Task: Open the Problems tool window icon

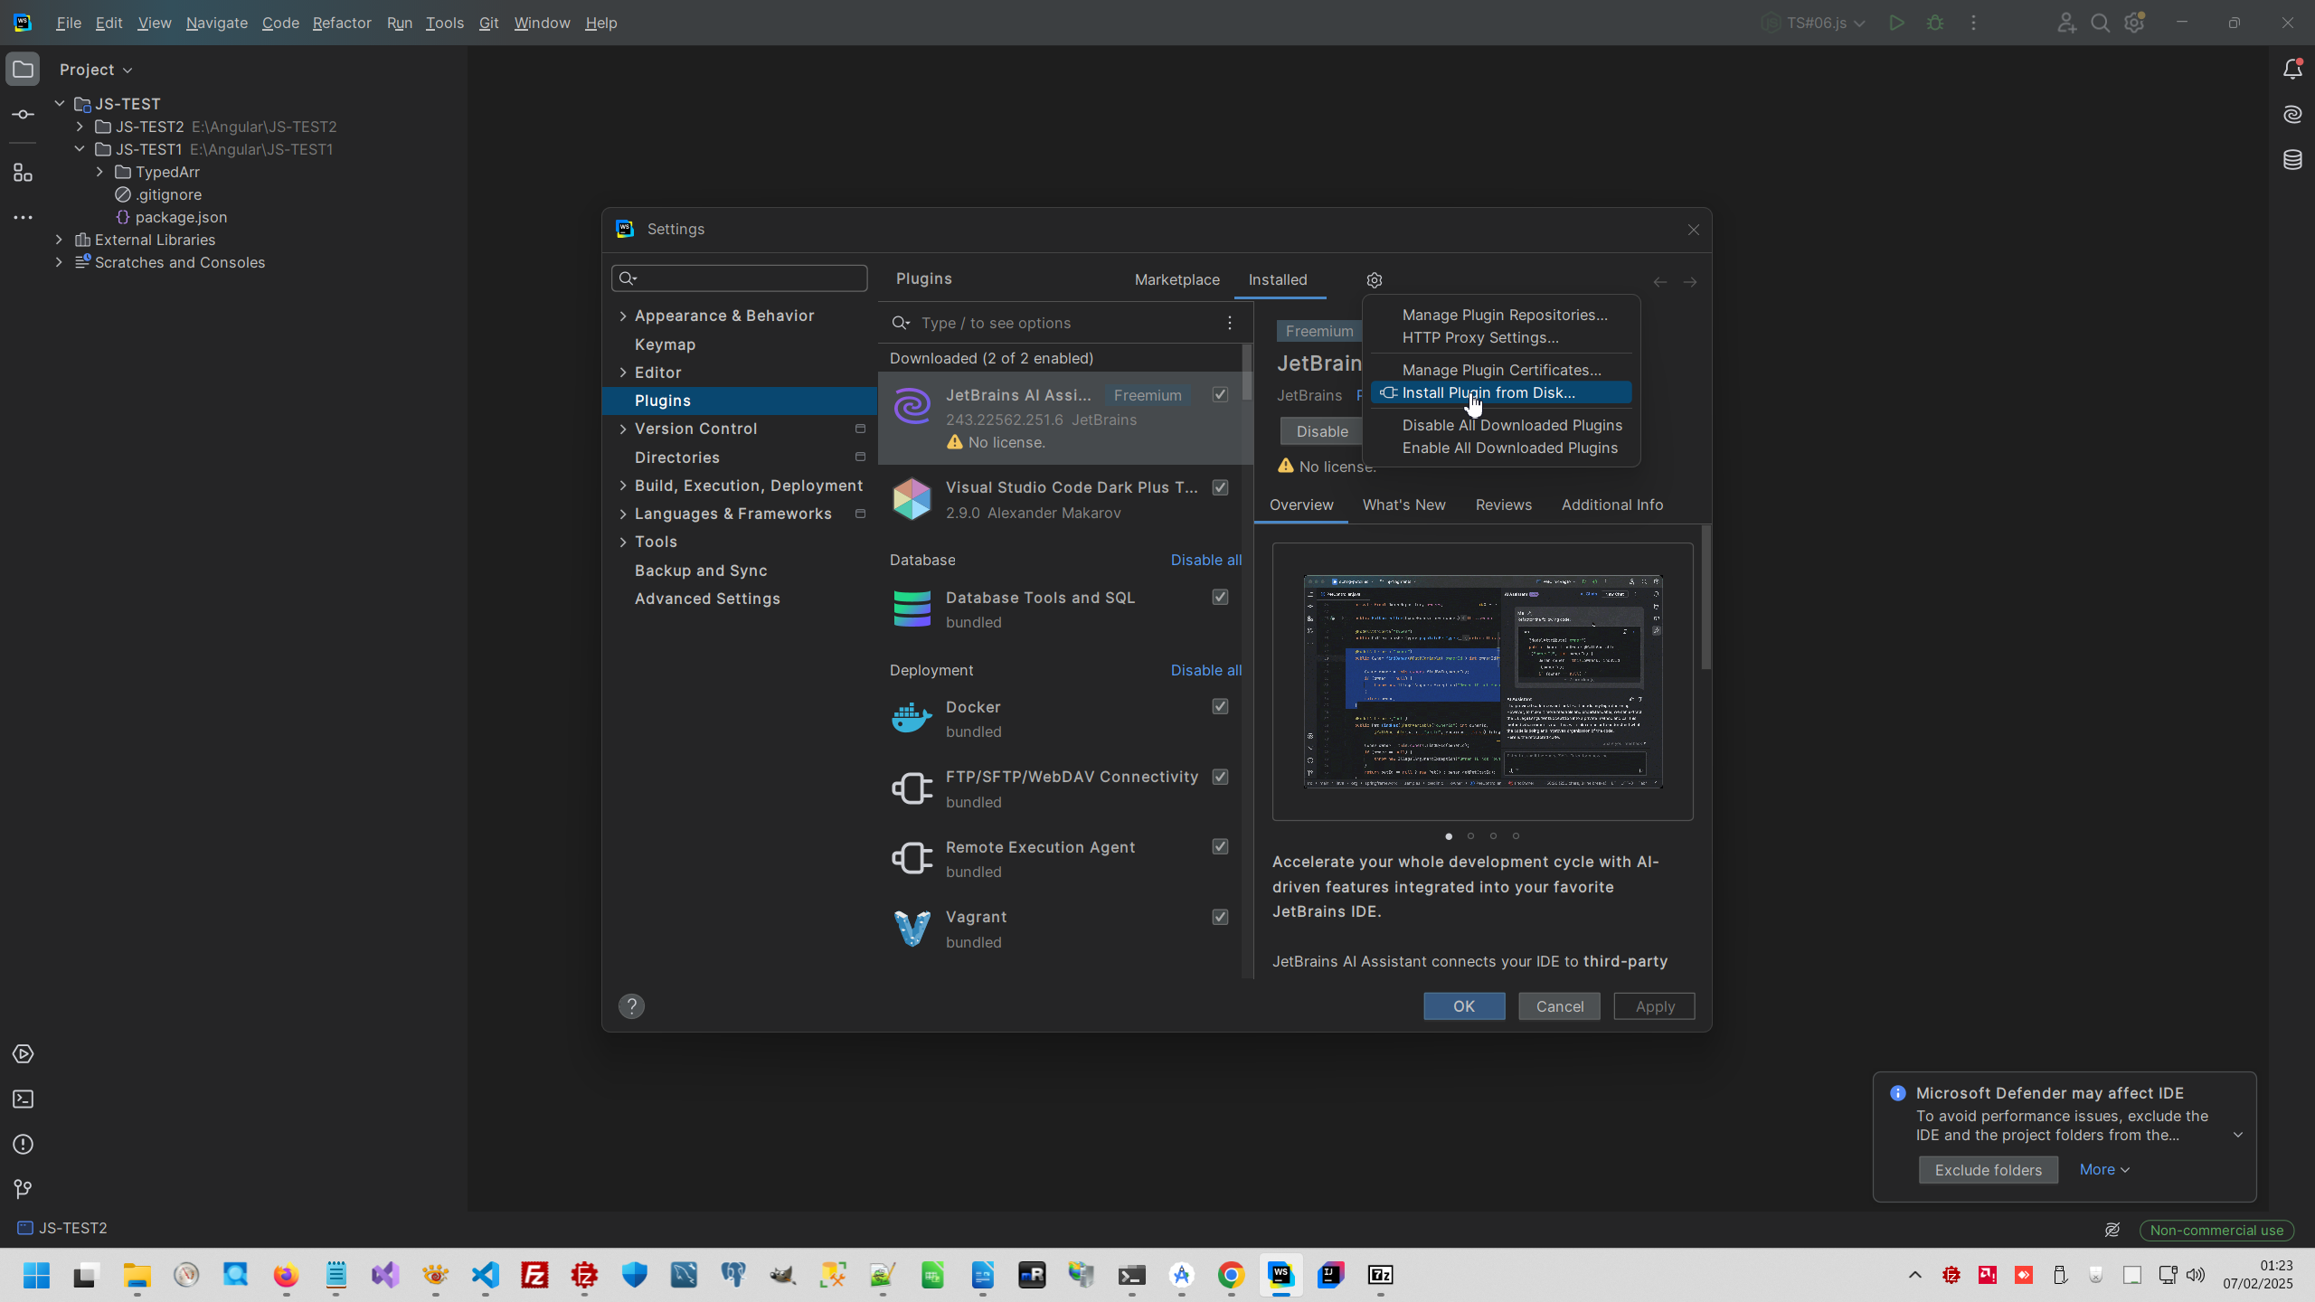Action: 24,1145
